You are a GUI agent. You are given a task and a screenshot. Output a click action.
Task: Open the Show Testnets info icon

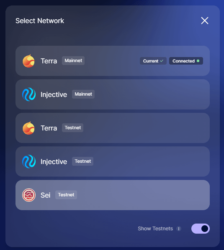(x=179, y=229)
